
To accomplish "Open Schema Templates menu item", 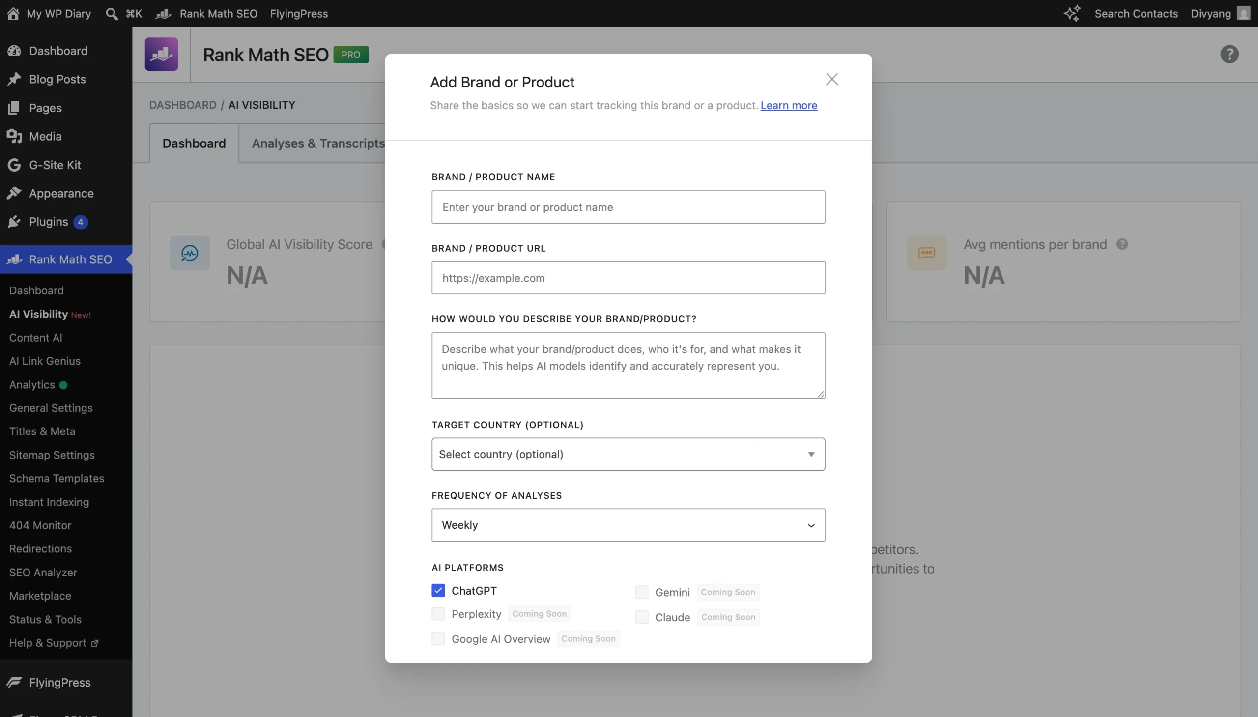I will [57, 478].
